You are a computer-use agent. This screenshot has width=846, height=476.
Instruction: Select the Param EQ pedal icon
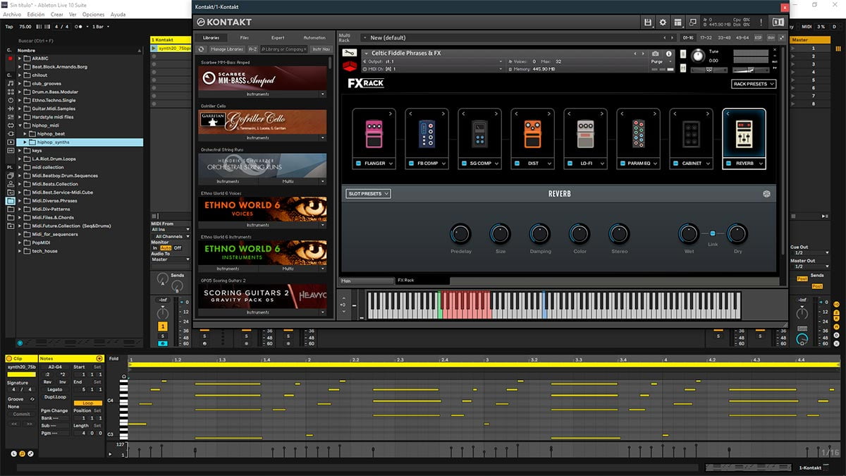point(638,133)
